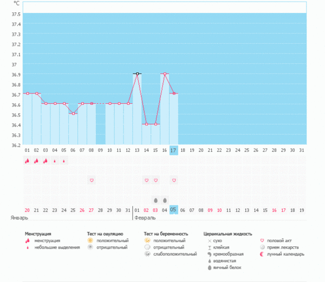
Task: Click the temperature point on day 16
Action: (x=165, y=73)
